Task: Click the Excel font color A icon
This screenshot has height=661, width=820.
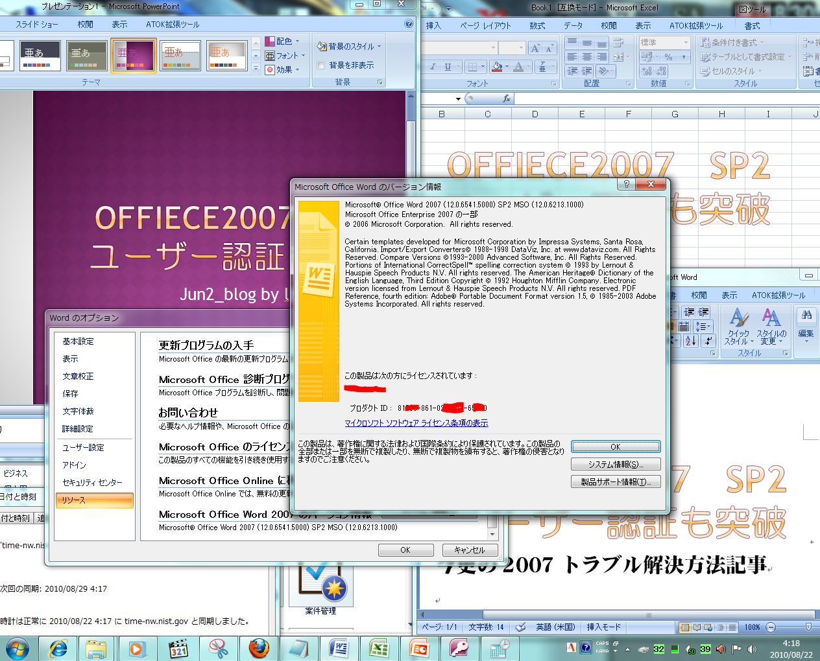Action: pyautogui.click(x=518, y=67)
